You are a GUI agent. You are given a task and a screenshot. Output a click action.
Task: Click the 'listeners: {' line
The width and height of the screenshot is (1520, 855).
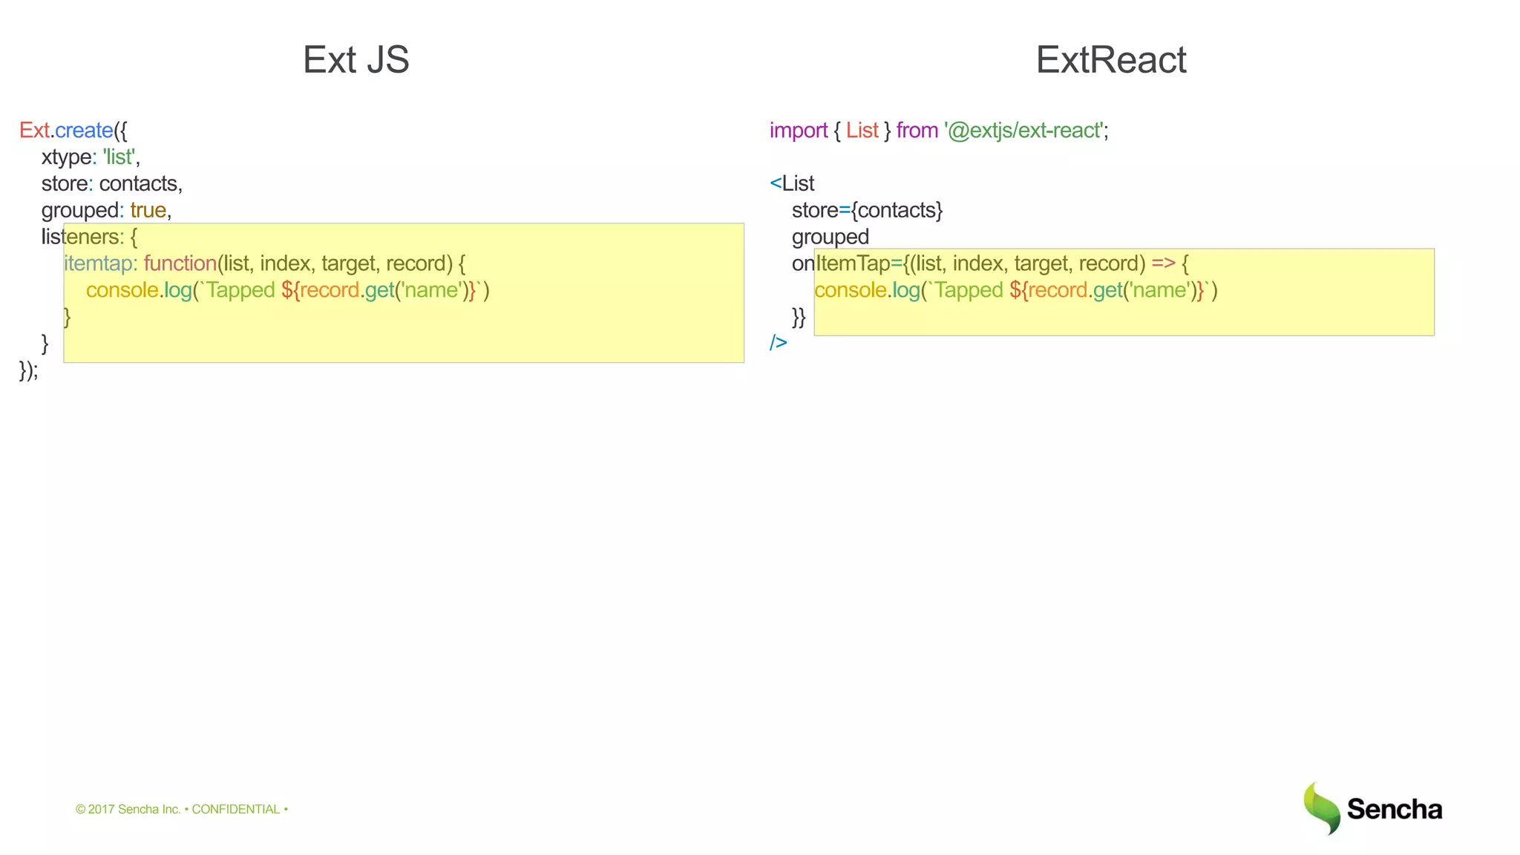click(89, 237)
